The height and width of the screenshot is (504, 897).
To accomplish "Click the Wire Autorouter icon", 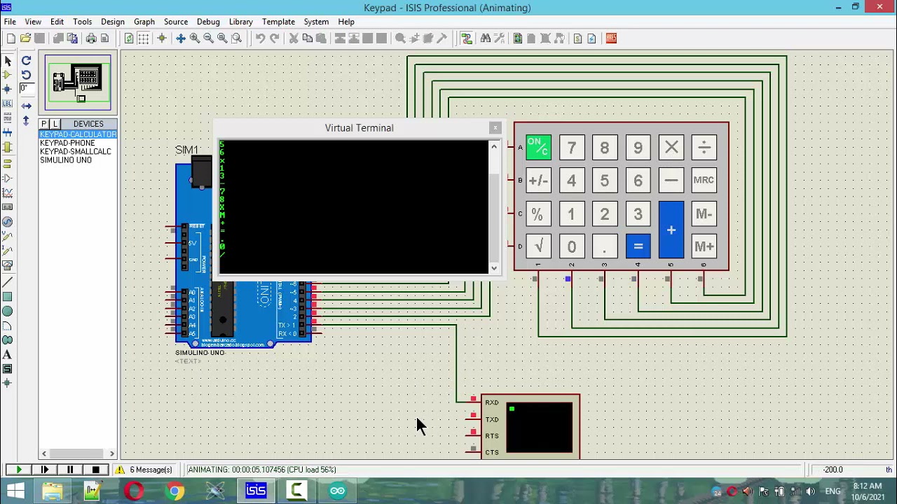I will pos(466,38).
